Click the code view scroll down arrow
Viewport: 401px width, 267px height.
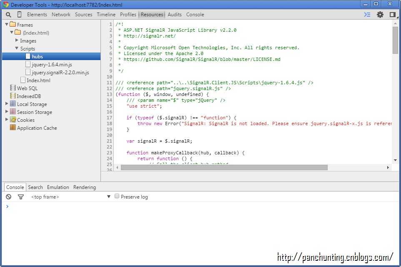pos(395,160)
